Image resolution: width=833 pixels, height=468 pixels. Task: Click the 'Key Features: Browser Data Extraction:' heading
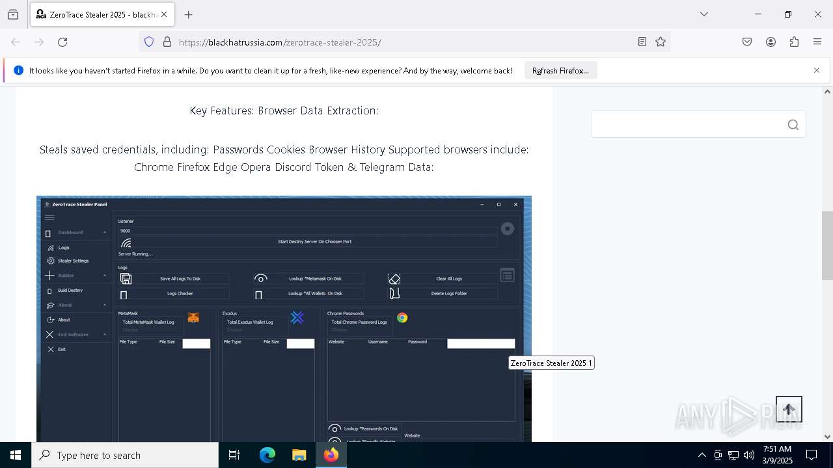click(284, 110)
